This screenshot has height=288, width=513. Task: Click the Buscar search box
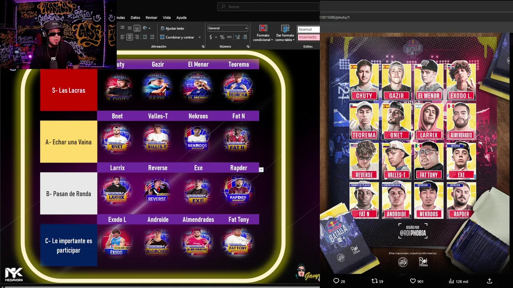click(x=268, y=6)
